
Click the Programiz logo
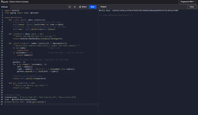[5, 2]
